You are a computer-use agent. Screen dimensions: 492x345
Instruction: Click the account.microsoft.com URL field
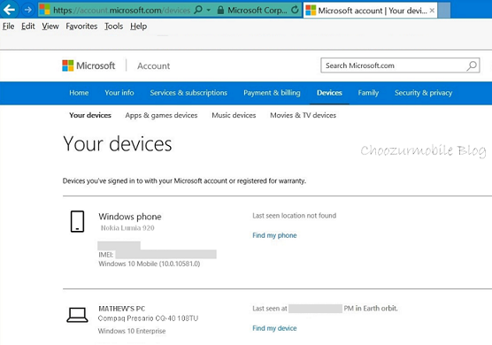tap(121, 11)
